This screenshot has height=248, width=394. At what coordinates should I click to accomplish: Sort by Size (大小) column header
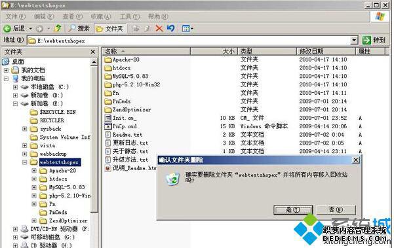(214, 52)
